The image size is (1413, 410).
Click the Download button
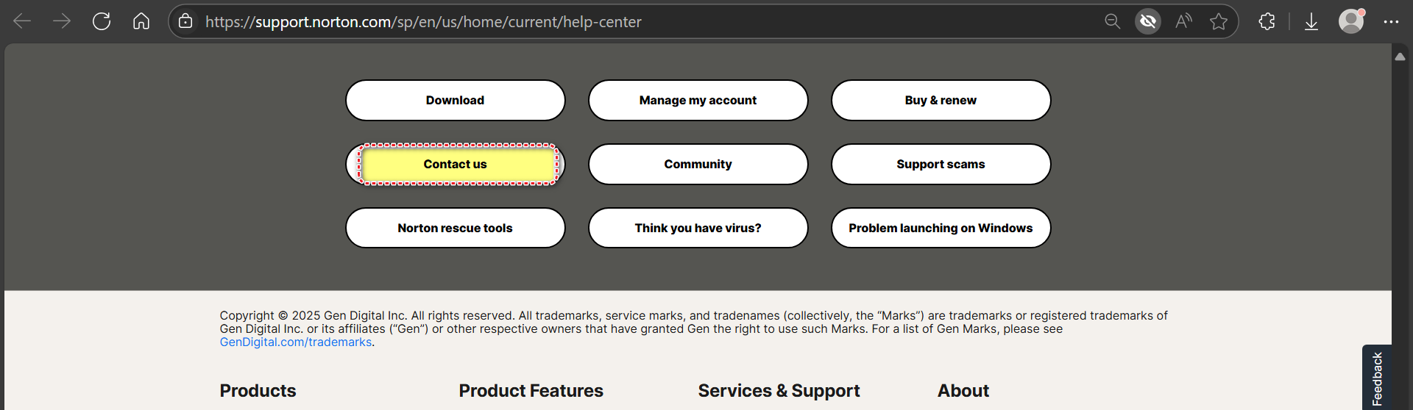click(x=455, y=101)
